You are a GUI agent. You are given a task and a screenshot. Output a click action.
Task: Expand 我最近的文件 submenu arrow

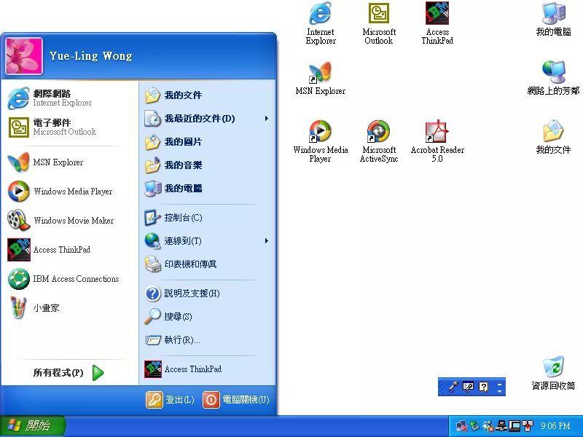[267, 119]
